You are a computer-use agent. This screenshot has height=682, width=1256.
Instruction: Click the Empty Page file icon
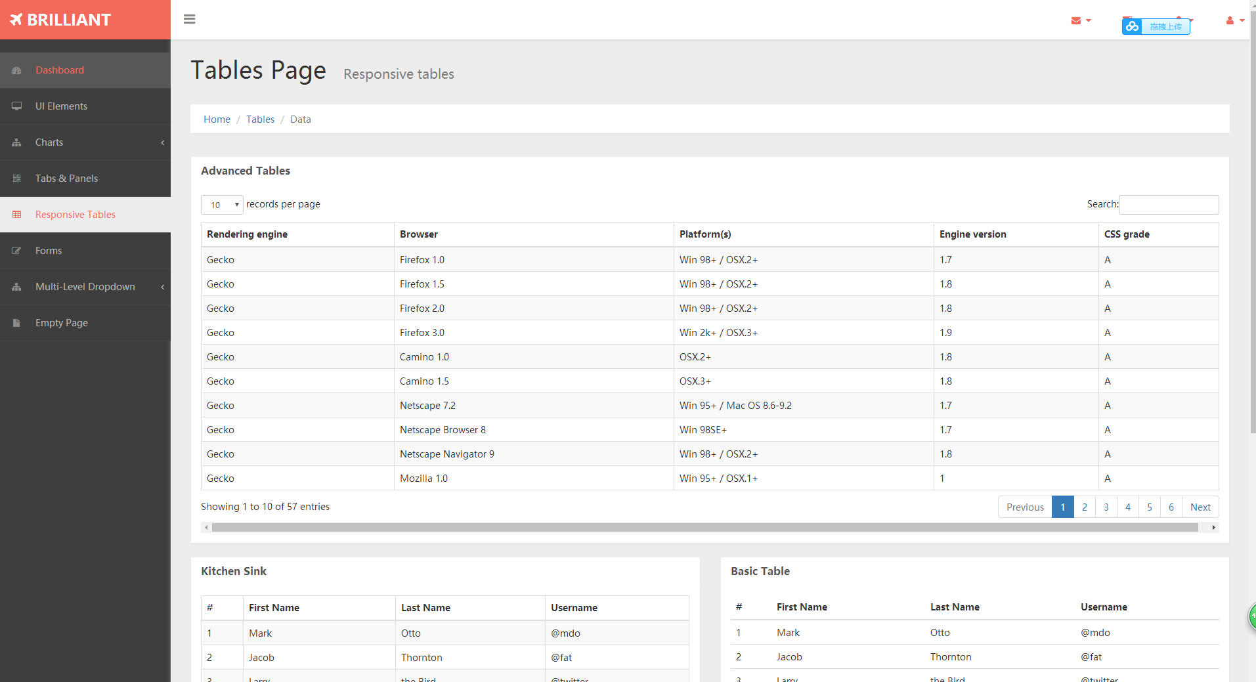click(17, 323)
